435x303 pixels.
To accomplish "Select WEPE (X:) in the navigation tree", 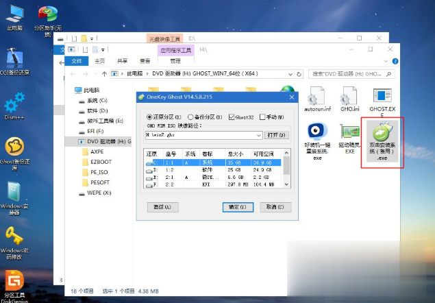I will pos(95,193).
